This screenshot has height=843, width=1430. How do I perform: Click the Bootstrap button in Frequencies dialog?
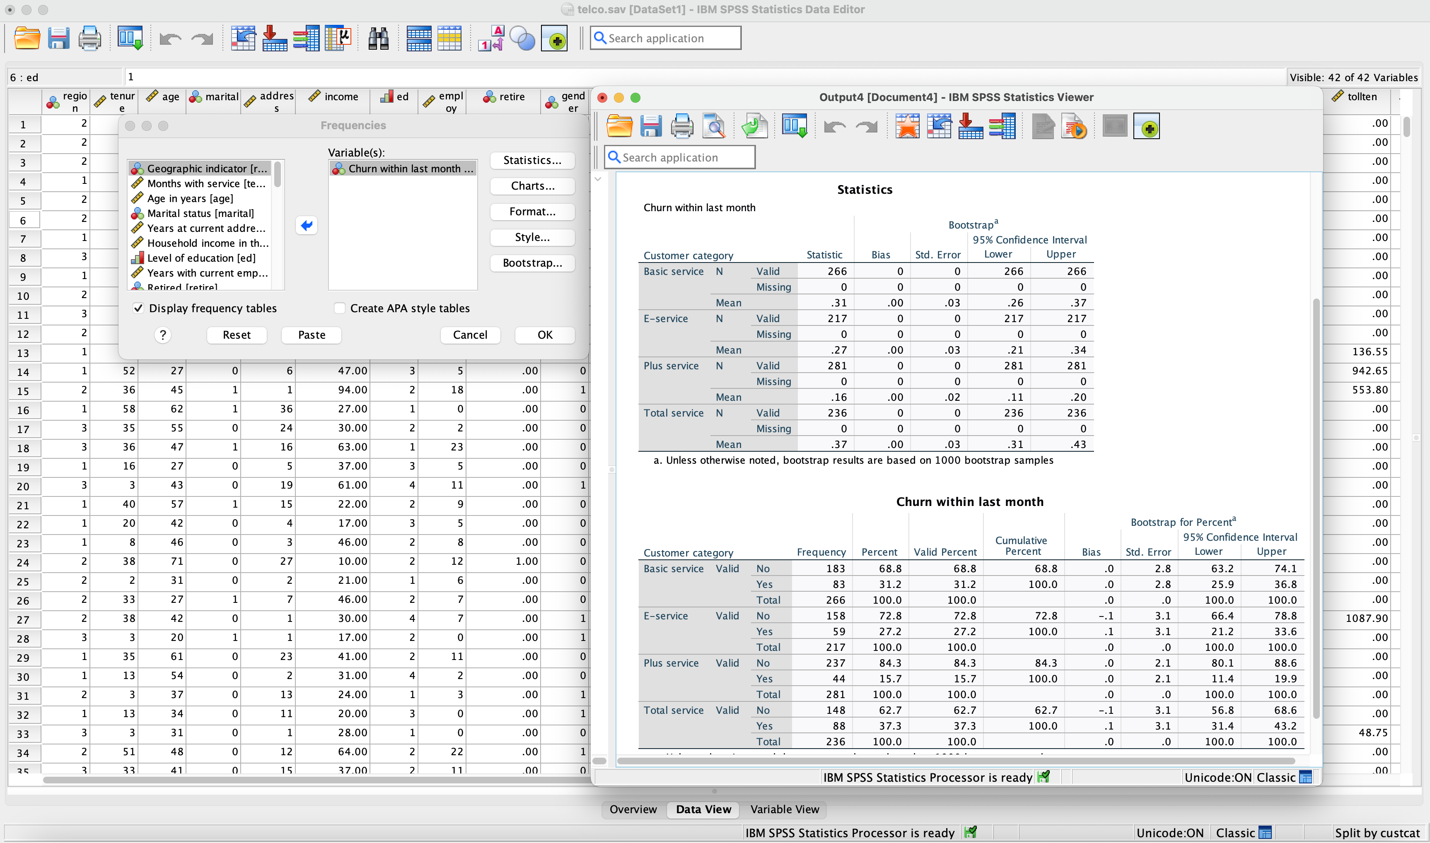(532, 263)
